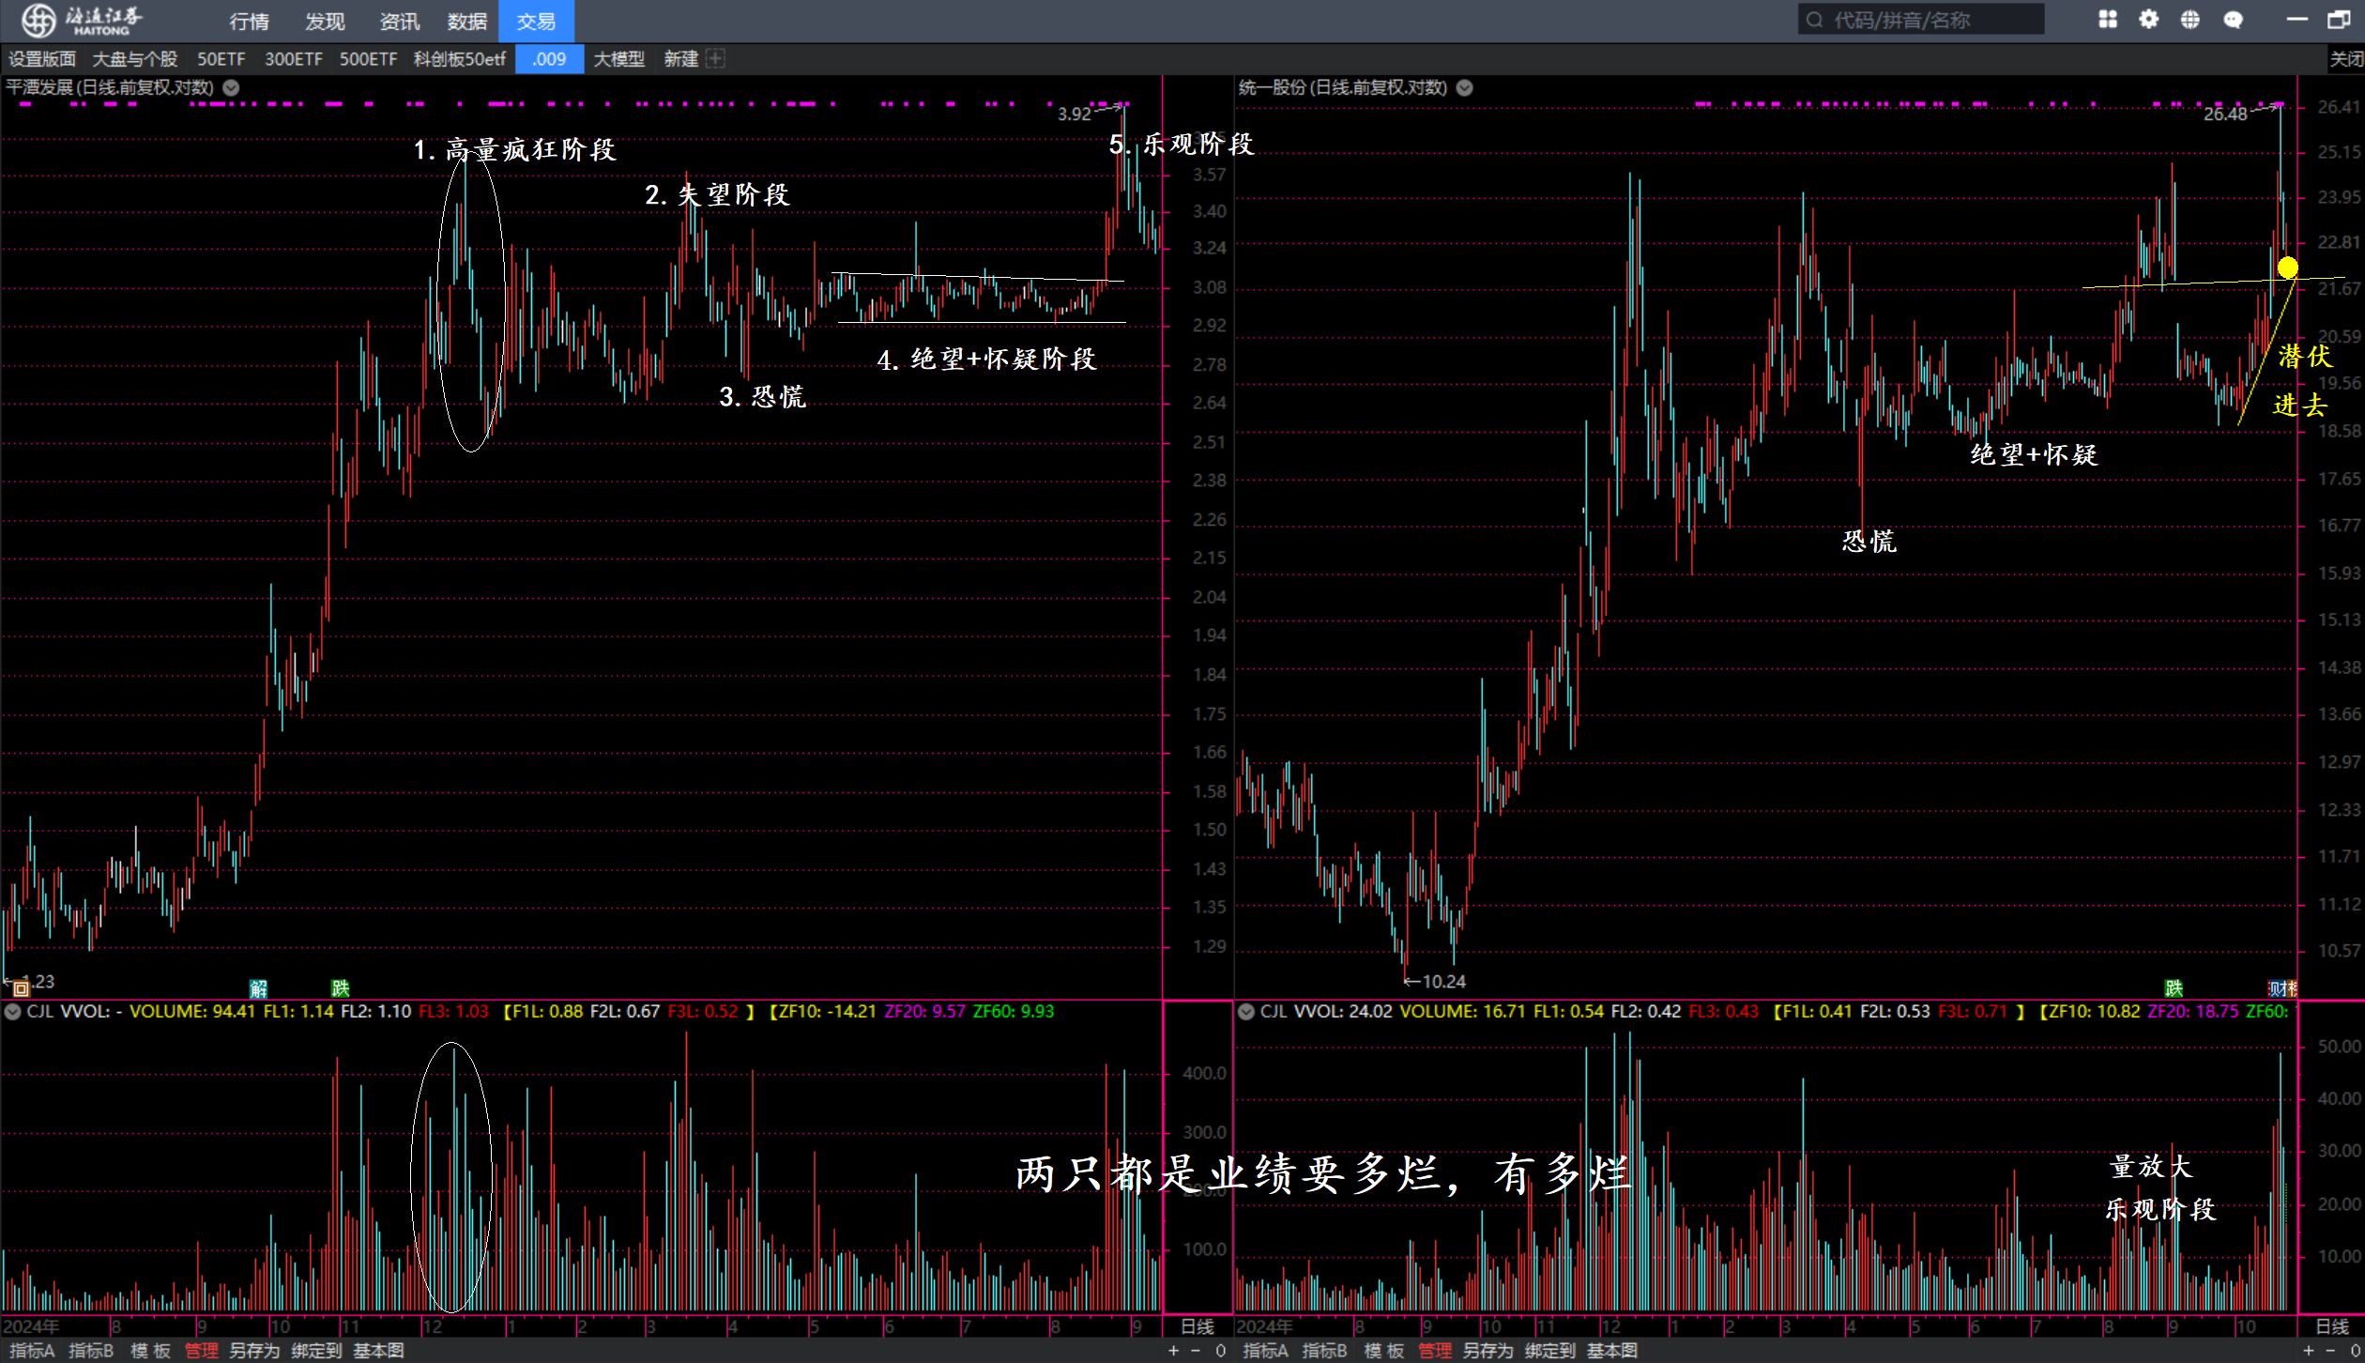Image resolution: width=2365 pixels, height=1363 pixels.
Task: Open the layout grid icon in title bar
Action: tap(2107, 20)
